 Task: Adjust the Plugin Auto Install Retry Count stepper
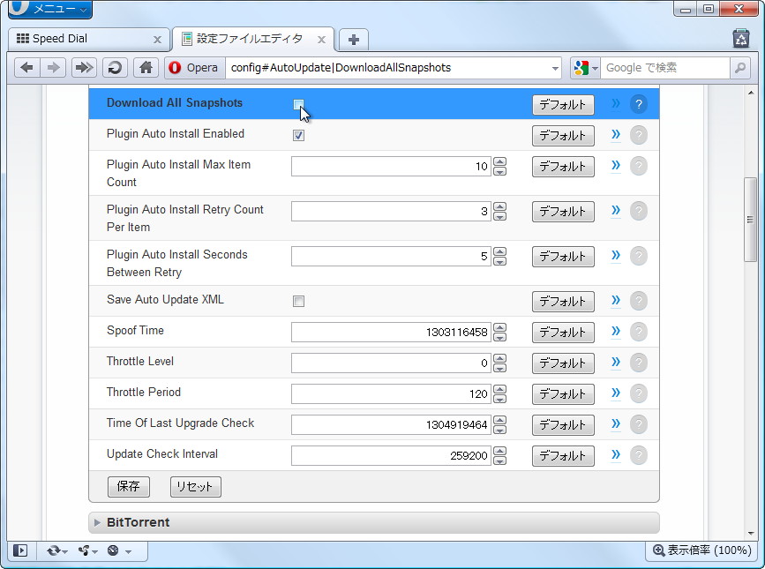(499, 211)
